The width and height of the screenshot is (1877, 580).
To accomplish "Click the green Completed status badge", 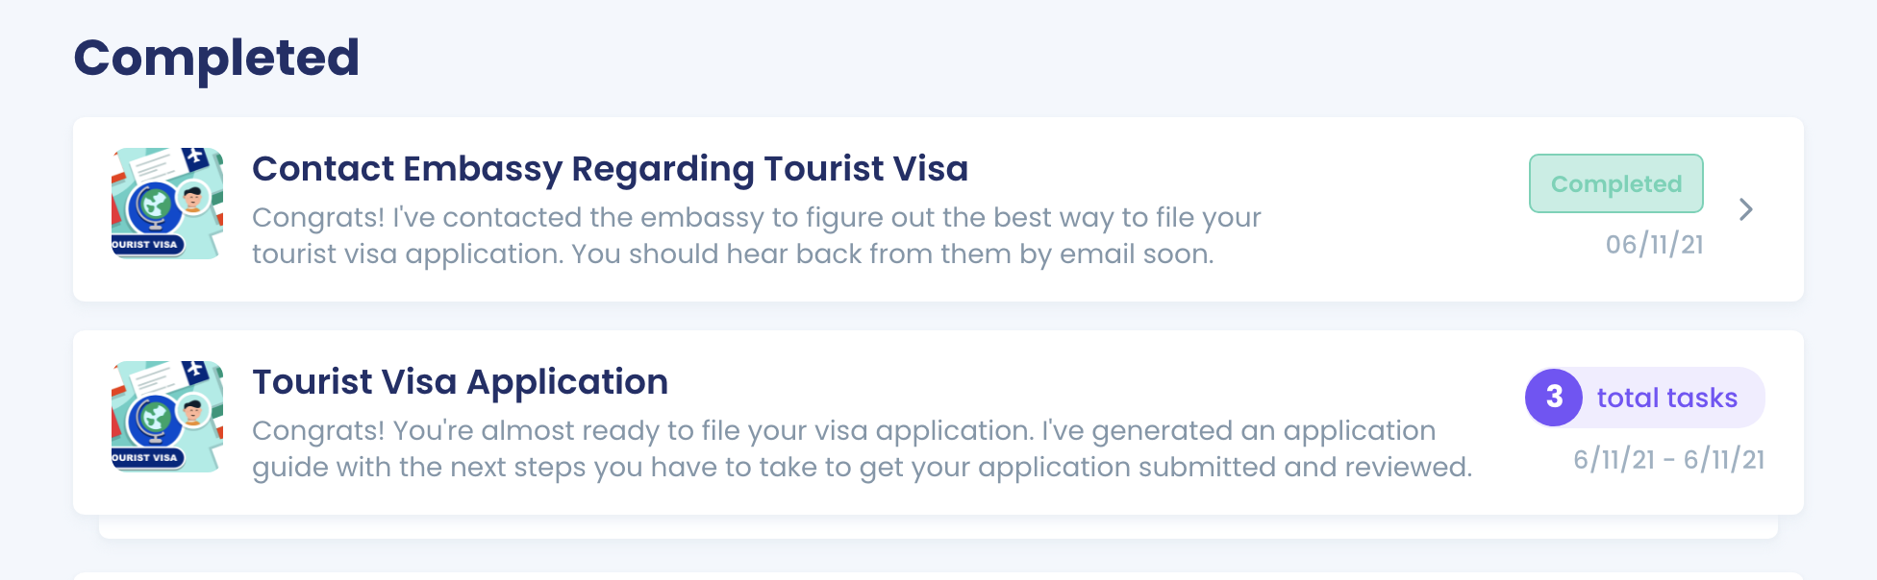I will (1615, 183).
